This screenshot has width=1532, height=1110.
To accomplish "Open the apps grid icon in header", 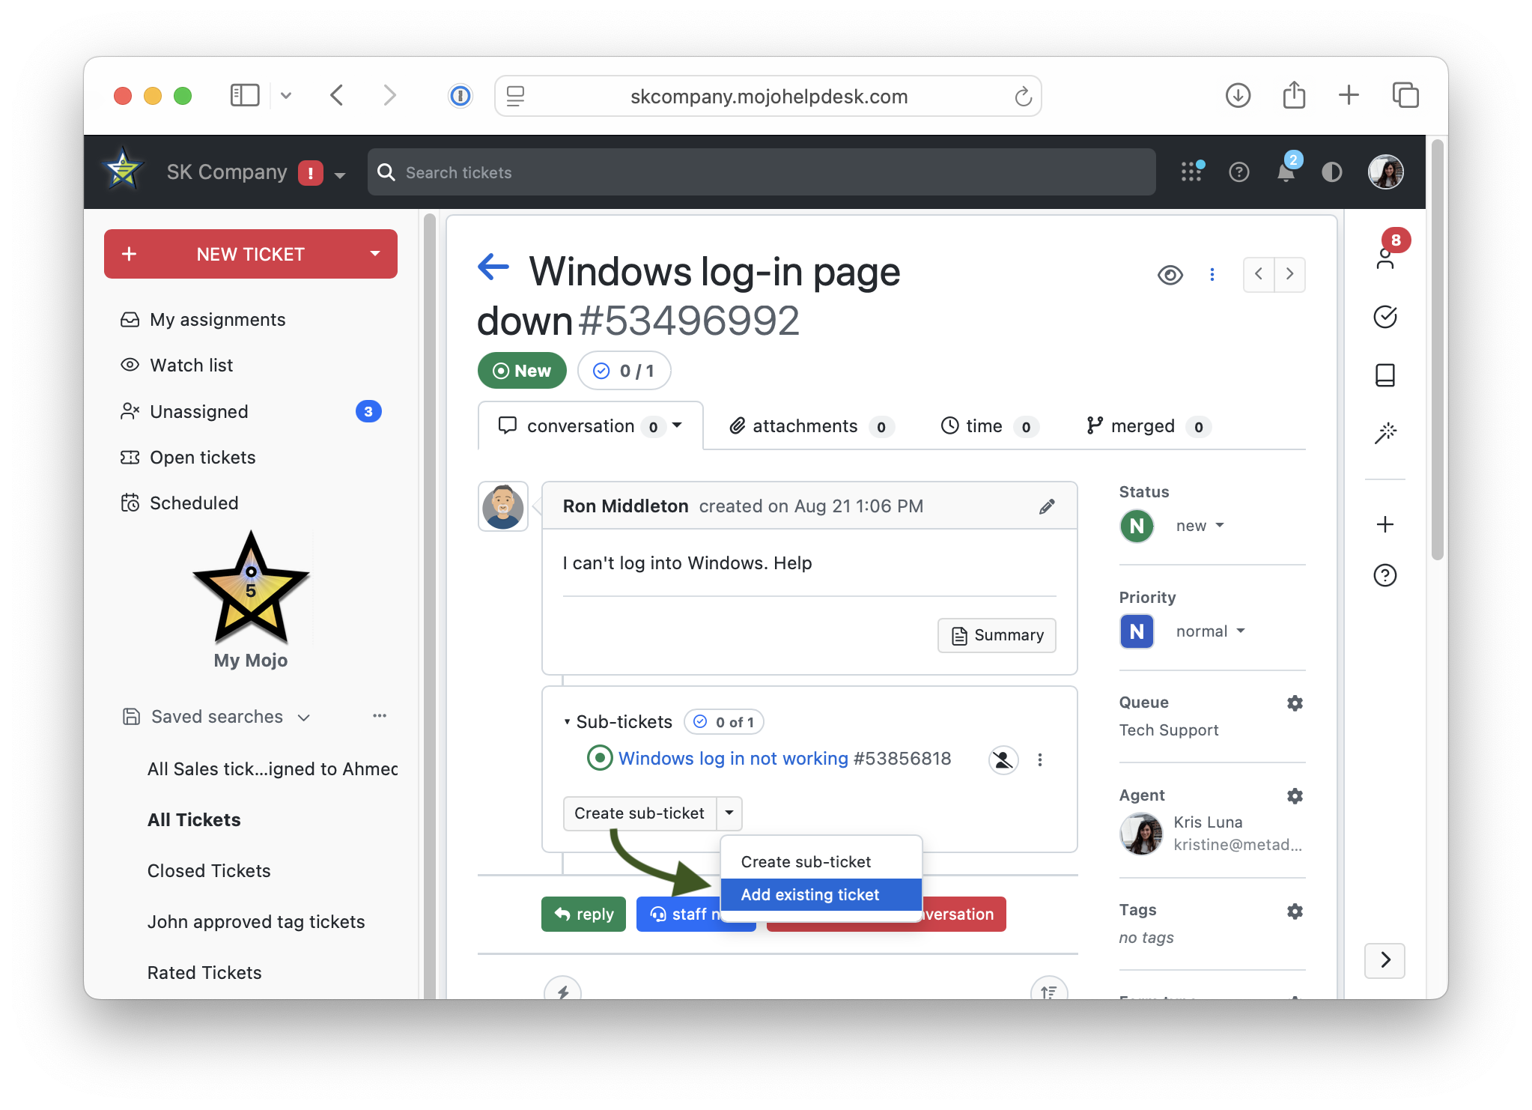I will coord(1191,172).
